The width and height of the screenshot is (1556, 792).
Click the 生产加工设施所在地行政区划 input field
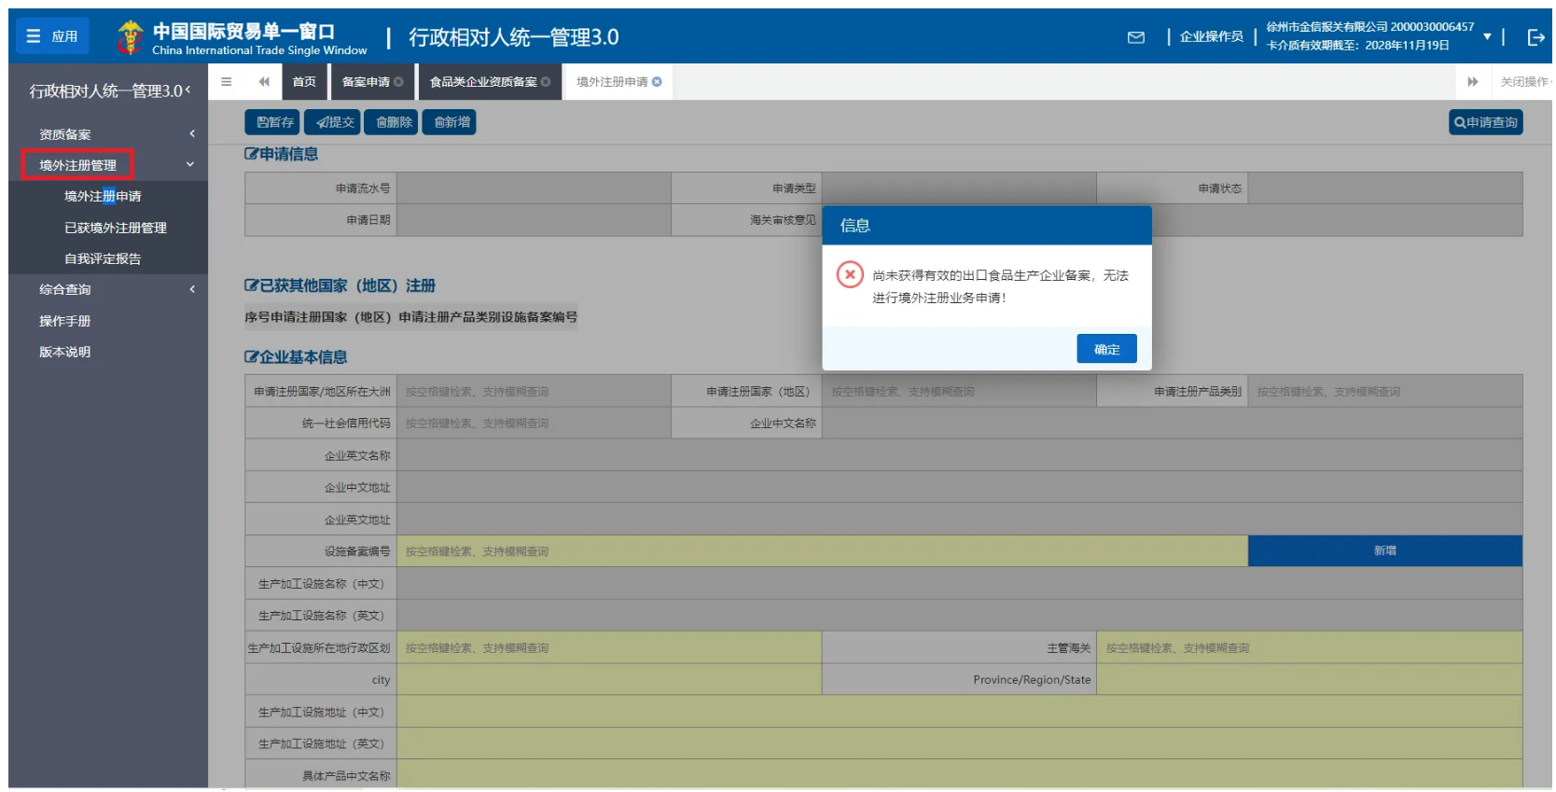[609, 648]
